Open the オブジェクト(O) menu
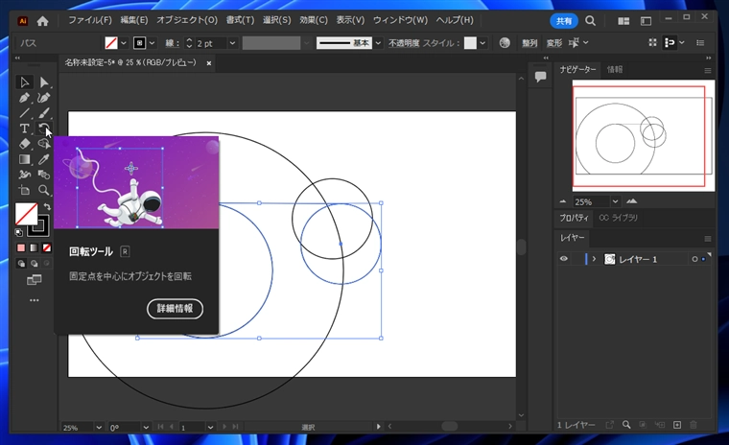This screenshot has height=445, width=729. [x=187, y=20]
